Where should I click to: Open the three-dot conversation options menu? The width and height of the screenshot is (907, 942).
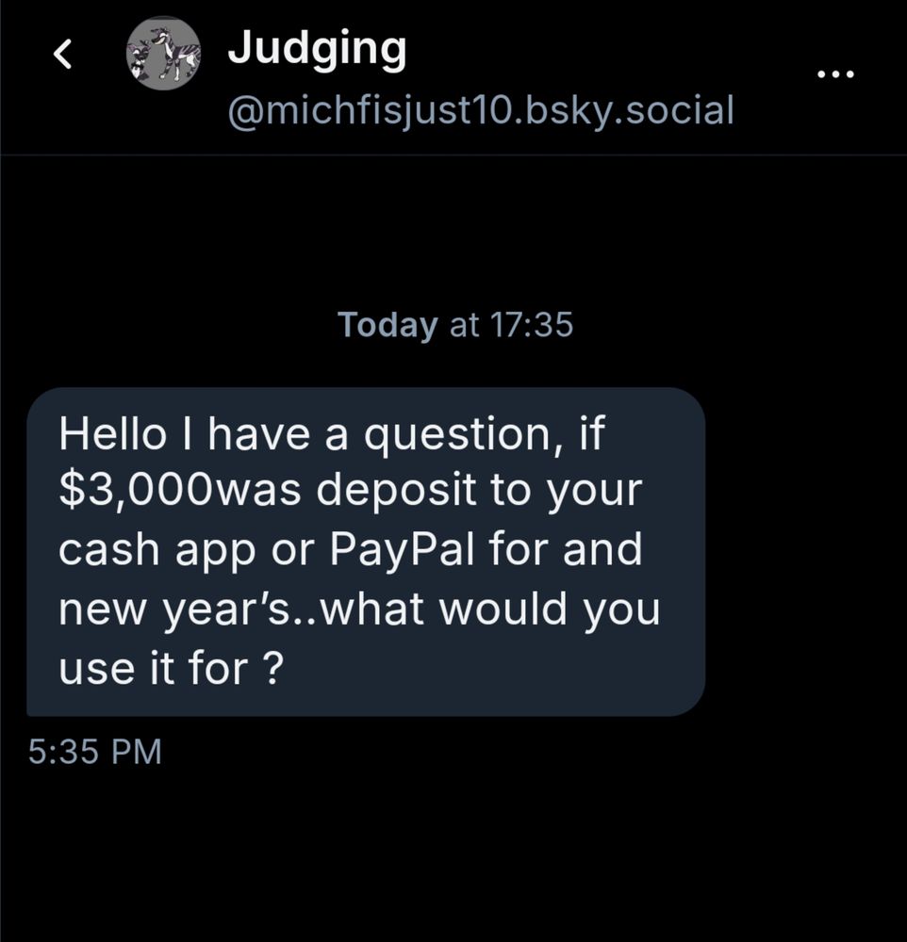(x=835, y=74)
